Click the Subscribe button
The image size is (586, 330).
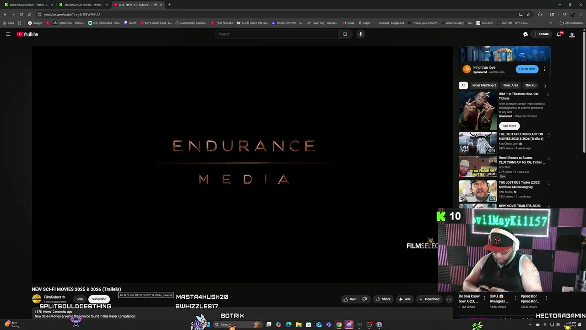(99, 299)
